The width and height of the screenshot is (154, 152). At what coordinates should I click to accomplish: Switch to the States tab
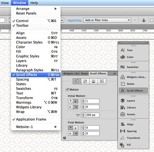84,74
